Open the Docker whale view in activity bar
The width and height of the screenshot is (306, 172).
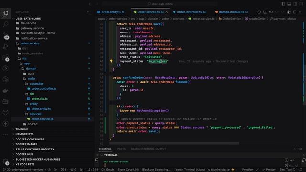click(x=5, y=90)
